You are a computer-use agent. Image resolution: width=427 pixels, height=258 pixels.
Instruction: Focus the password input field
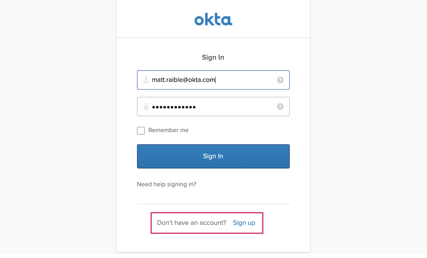pyautogui.click(x=213, y=107)
